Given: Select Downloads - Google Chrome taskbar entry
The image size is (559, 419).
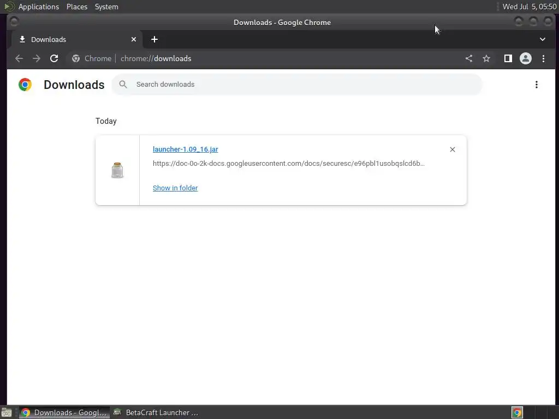Looking at the screenshot, I should [64, 412].
